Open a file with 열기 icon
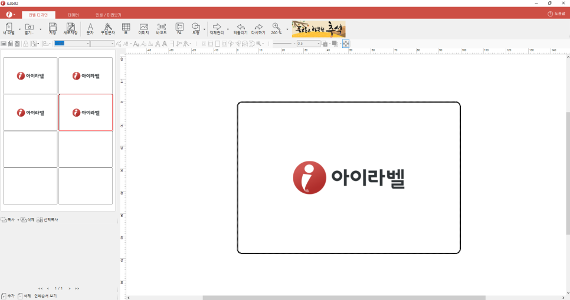The width and height of the screenshot is (570, 300). tap(30, 28)
